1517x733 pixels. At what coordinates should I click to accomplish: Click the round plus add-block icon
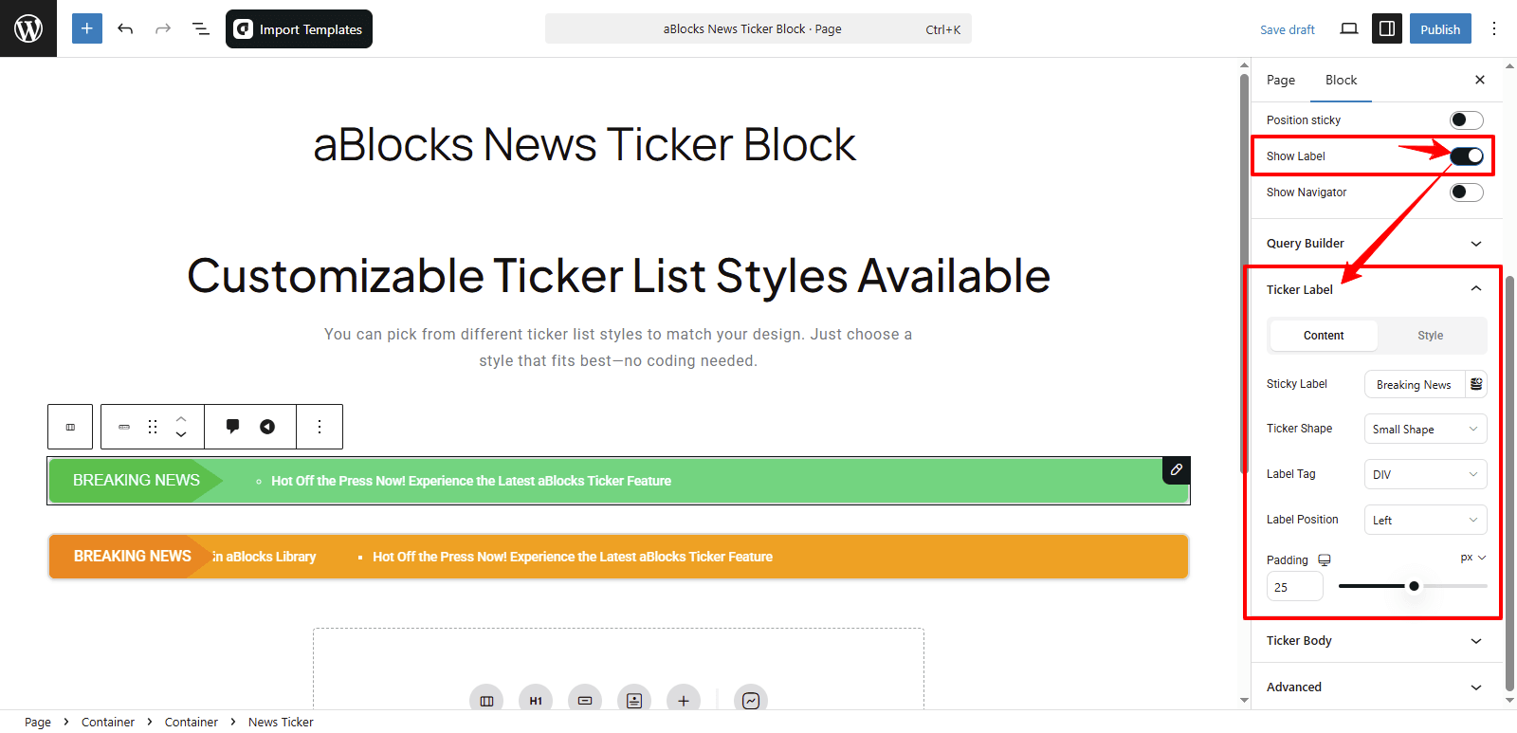click(684, 701)
